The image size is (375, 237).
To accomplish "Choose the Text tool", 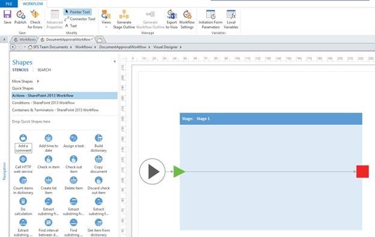I will (71, 26).
